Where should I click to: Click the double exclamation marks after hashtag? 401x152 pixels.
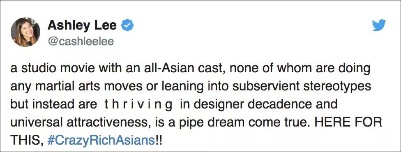point(159,141)
